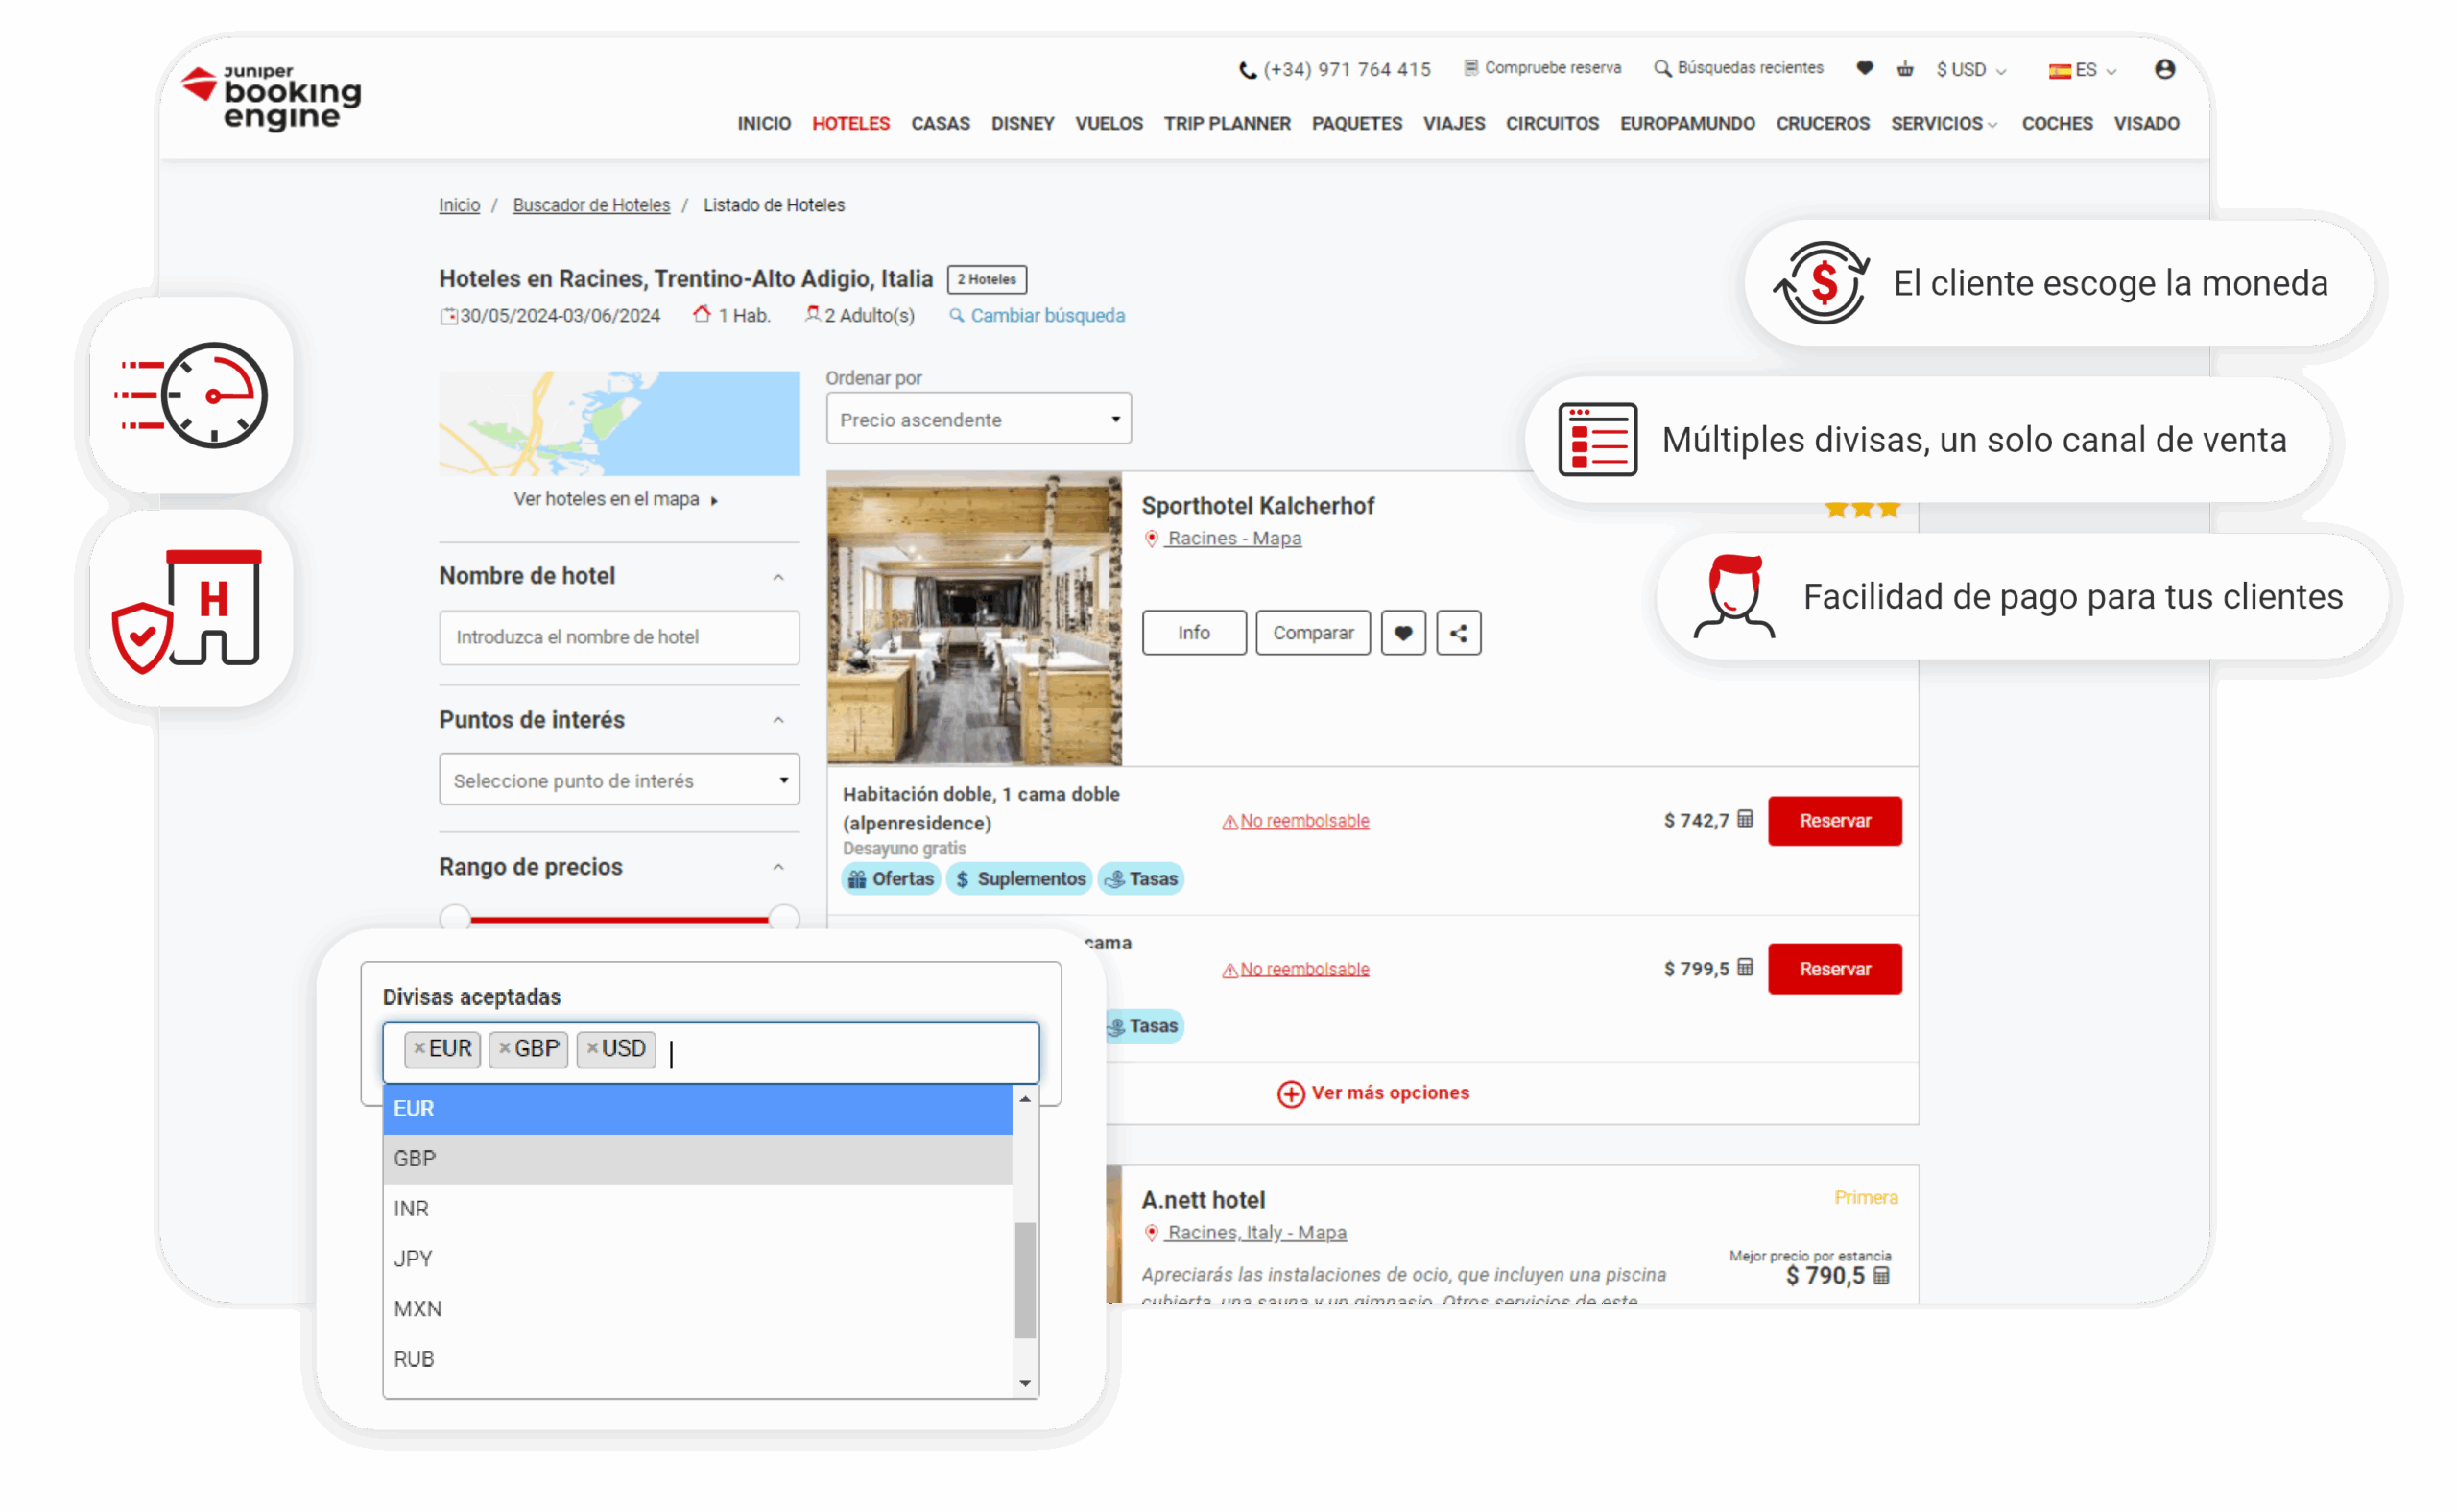Screen dimensions: 2457x1512
Task: Open the shopping basket icon
Action: point(1905,69)
